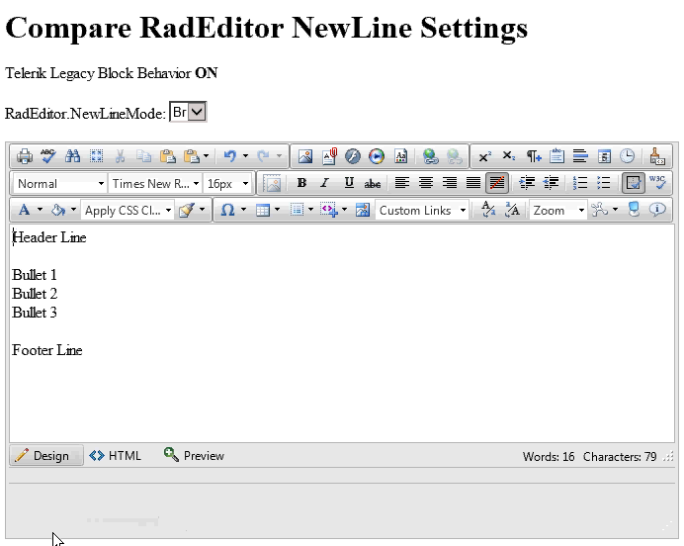Click the Insert Groupbox icon
This screenshot has height=546, width=684.
coord(556,156)
